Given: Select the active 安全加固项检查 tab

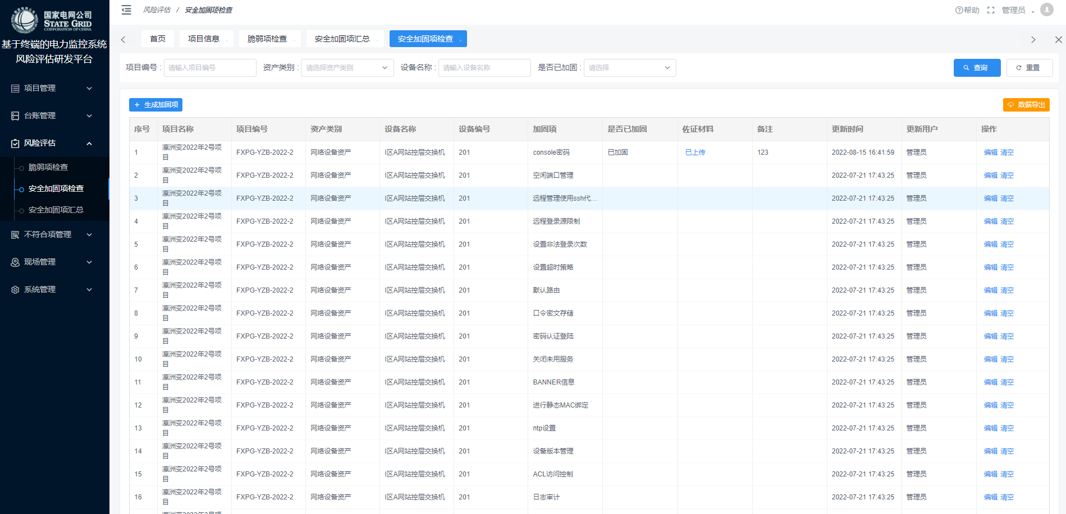Looking at the screenshot, I should click(428, 39).
